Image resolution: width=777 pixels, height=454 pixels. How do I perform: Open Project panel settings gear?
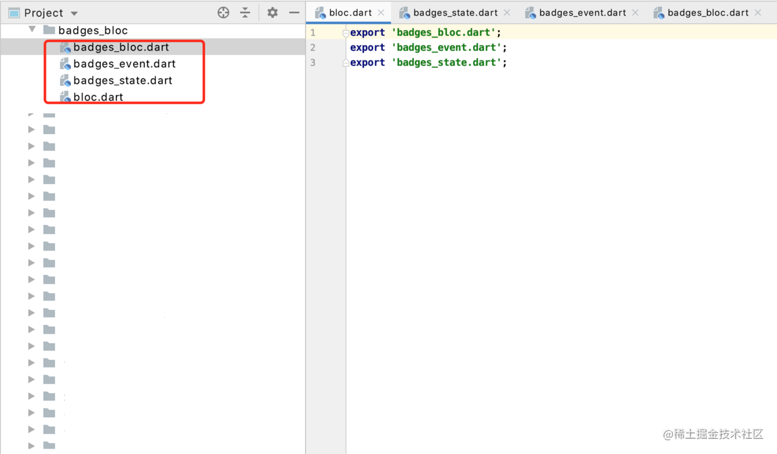272,13
